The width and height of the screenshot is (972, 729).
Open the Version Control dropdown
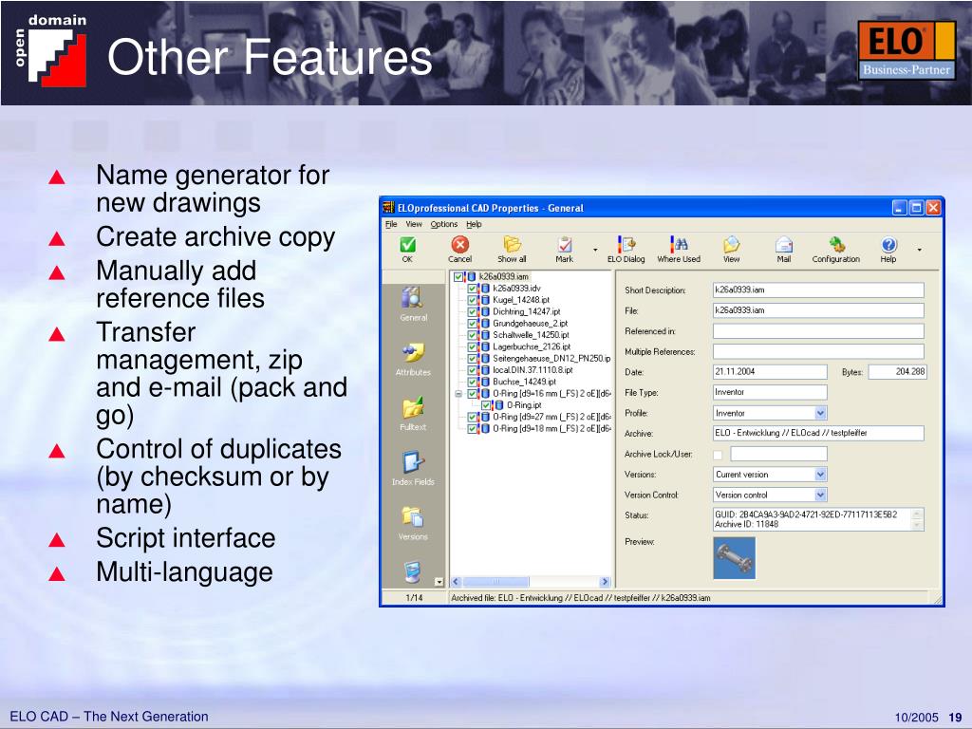tap(820, 495)
